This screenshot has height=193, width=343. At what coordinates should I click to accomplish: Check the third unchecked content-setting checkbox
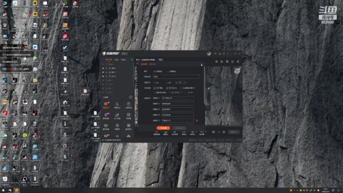coord(181,88)
